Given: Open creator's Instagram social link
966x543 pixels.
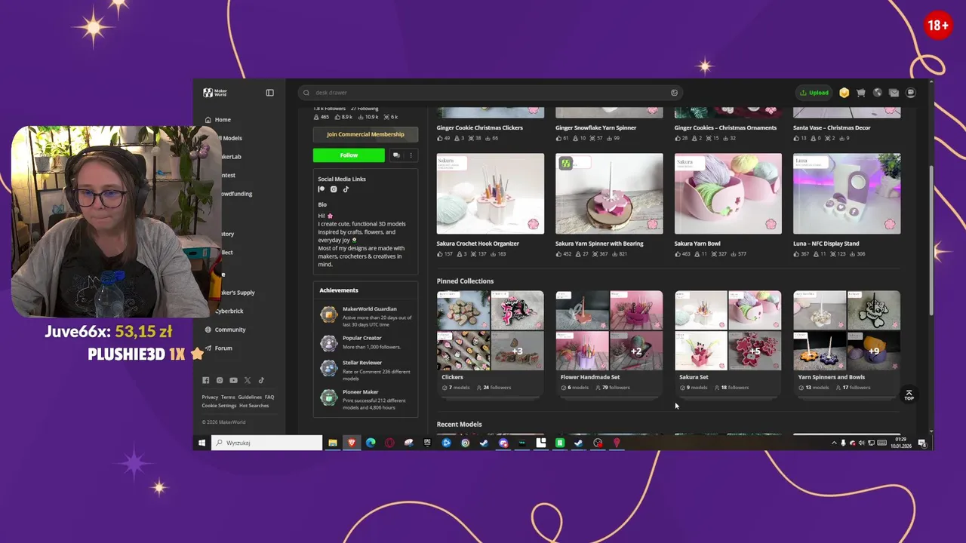Looking at the screenshot, I should [x=334, y=189].
